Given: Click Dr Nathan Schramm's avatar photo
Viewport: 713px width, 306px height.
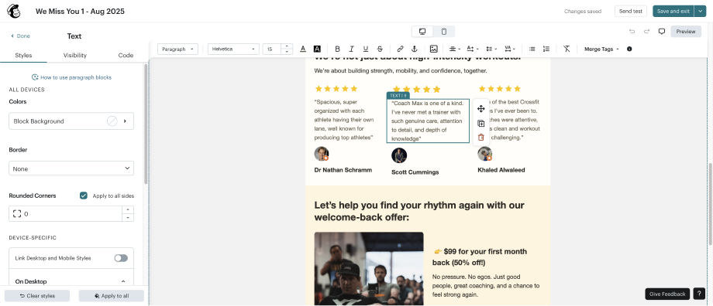Looking at the screenshot, I should 322,154.
